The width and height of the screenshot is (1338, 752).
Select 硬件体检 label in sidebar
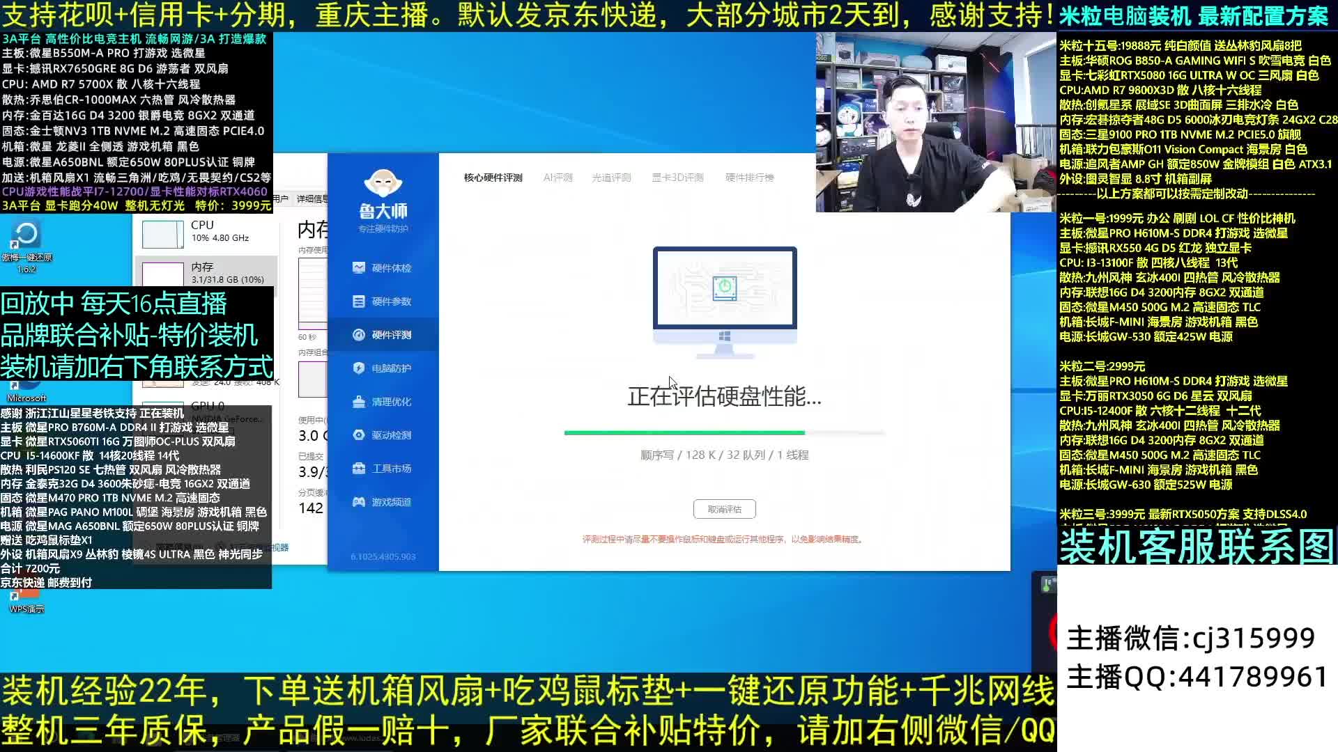point(391,268)
